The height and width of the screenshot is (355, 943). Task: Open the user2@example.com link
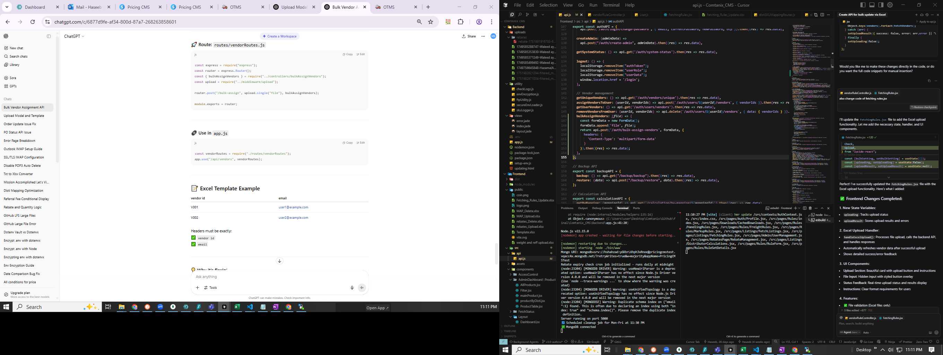coord(293,218)
